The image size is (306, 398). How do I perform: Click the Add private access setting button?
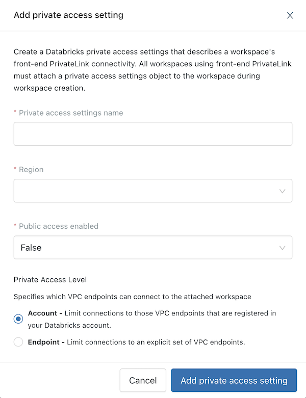tap(234, 381)
